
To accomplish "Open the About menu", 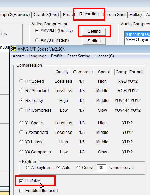I will [x=18, y=56].
